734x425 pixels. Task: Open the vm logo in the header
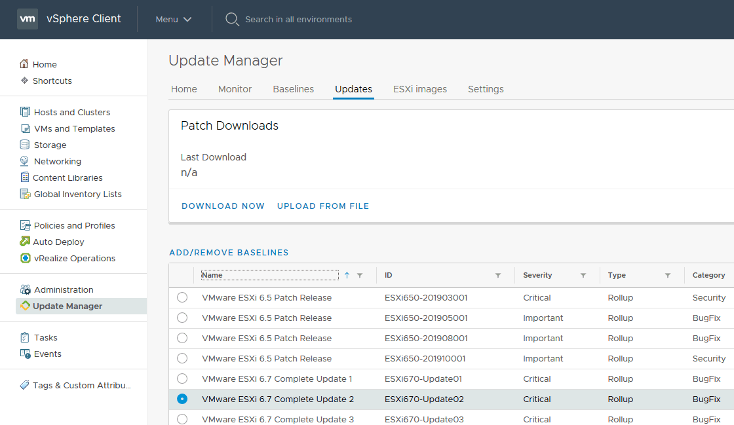coord(28,19)
